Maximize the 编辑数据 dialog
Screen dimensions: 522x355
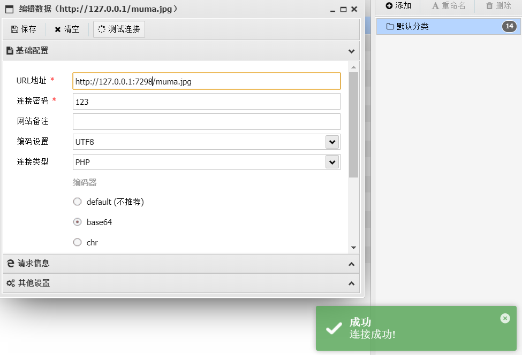tap(343, 9)
